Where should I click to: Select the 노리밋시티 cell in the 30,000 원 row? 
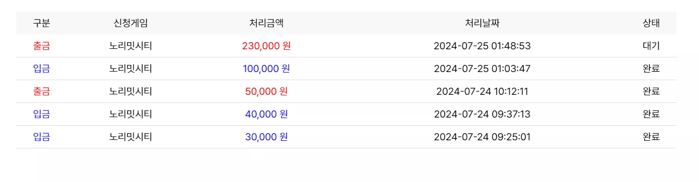(x=131, y=137)
